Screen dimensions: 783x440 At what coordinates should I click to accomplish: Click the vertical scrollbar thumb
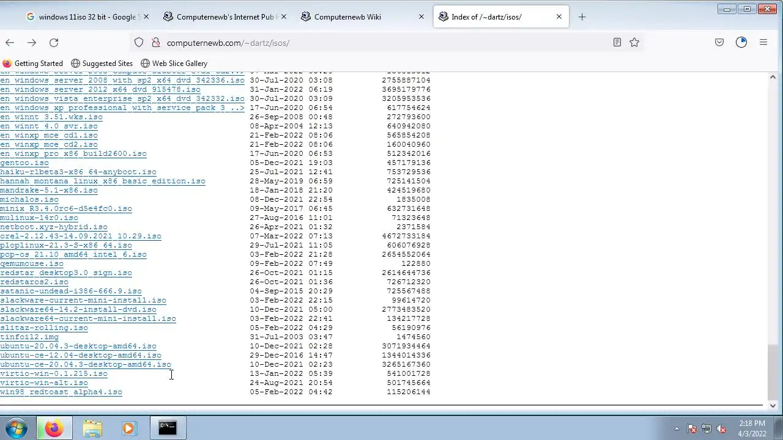point(773,371)
